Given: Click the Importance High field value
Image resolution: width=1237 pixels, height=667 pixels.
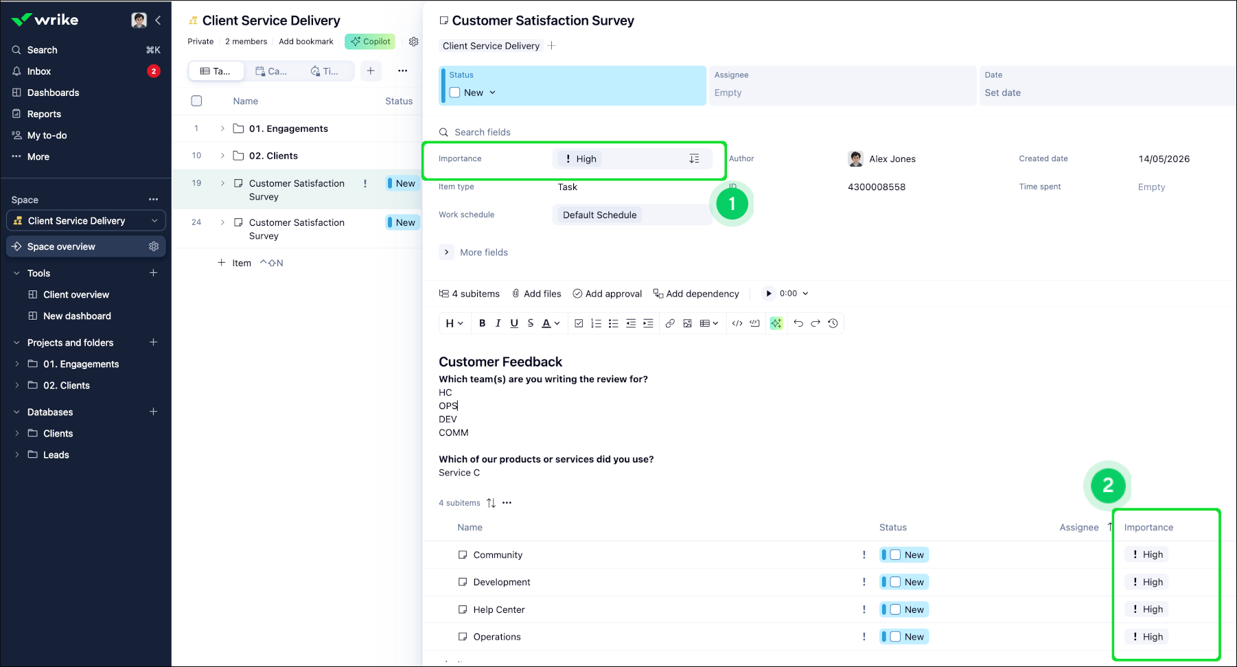Looking at the screenshot, I should coord(579,159).
